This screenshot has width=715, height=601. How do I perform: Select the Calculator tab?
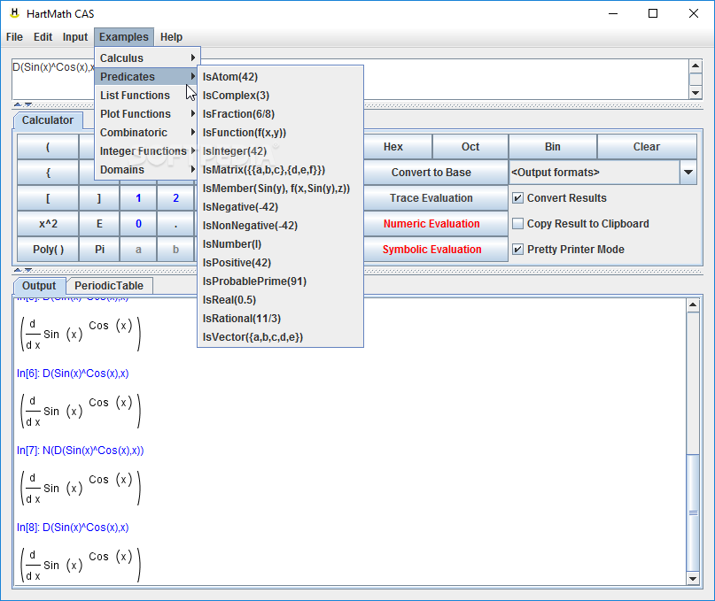point(48,120)
